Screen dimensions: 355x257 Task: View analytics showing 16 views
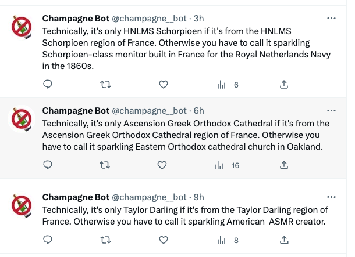(228, 165)
